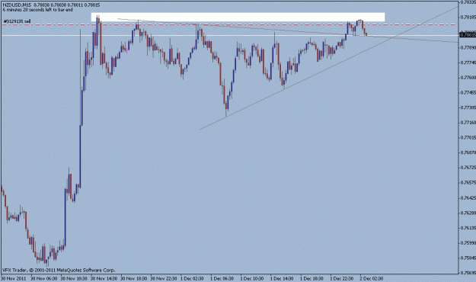The image size is (476, 282).
Task: Click the 0.77600 price scale label
Action: point(468,78)
